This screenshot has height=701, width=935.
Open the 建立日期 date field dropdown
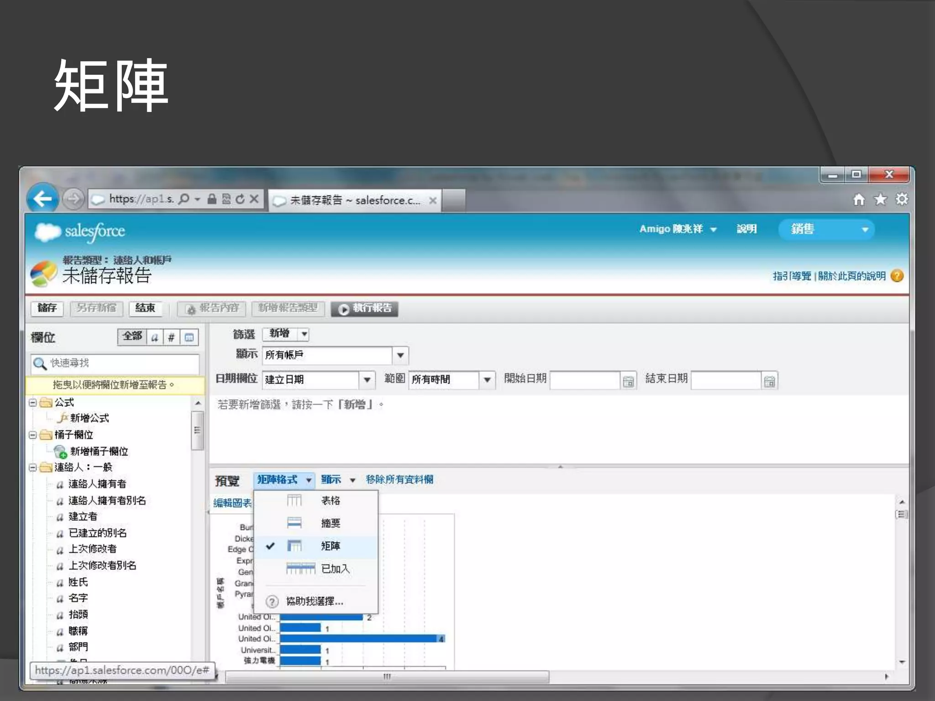click(367, 380)
